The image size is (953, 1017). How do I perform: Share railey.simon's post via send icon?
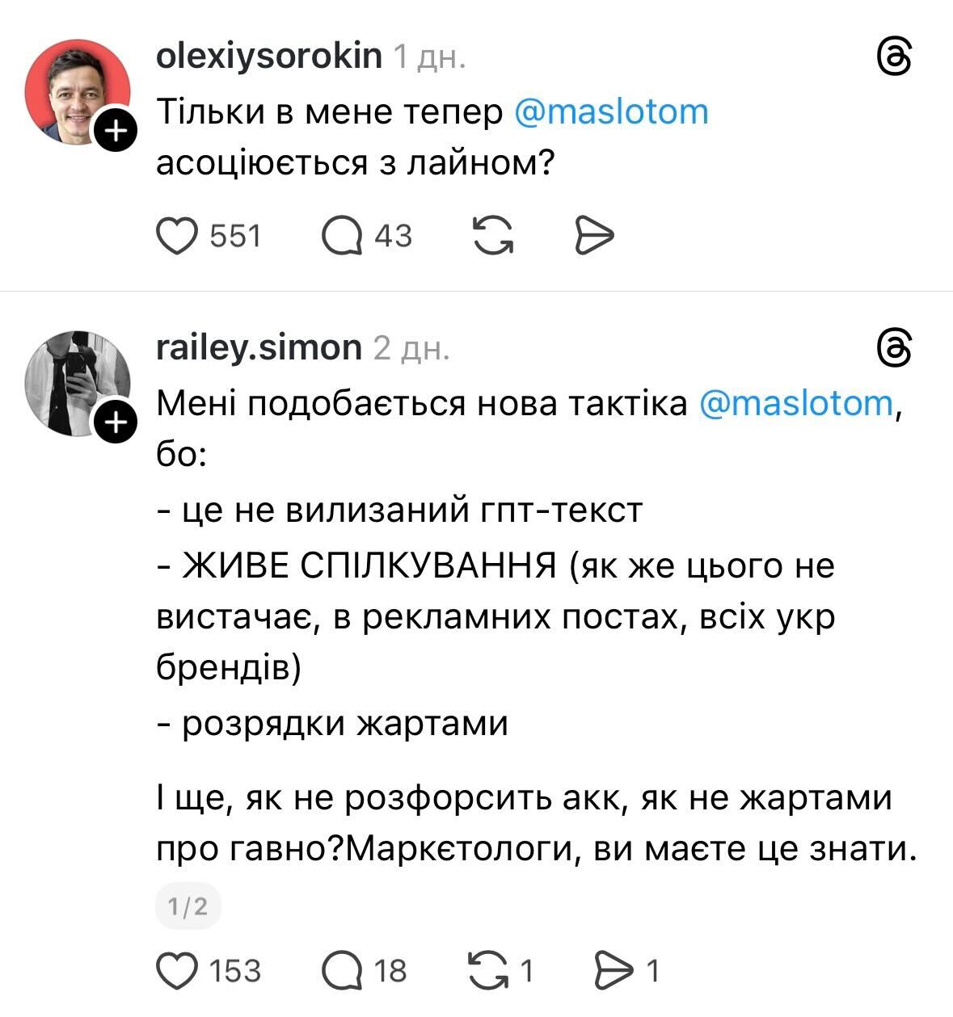tap(613, 970)
